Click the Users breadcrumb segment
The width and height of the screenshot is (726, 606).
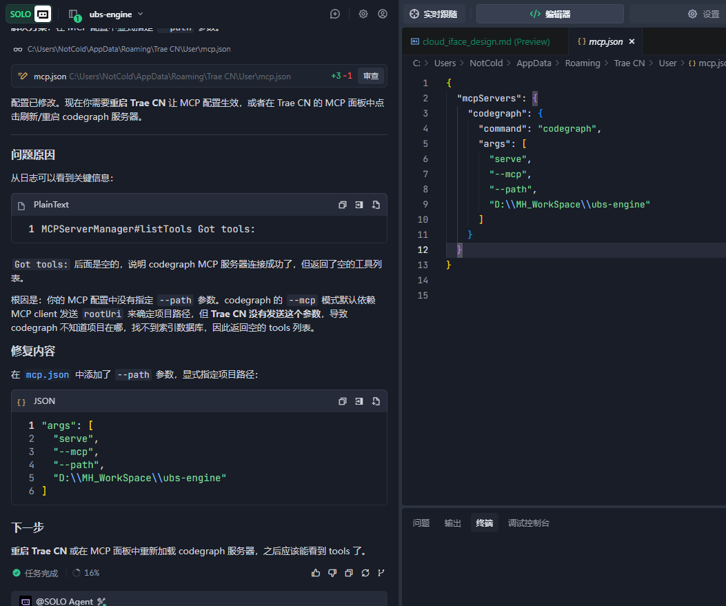point(445,63)
